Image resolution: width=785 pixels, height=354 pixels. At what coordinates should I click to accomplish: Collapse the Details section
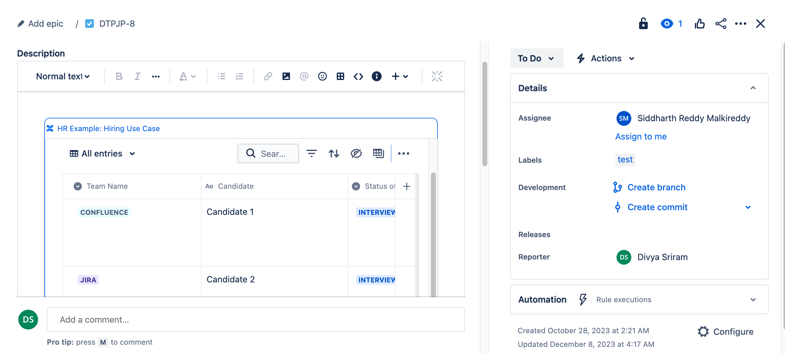point(753,88)
